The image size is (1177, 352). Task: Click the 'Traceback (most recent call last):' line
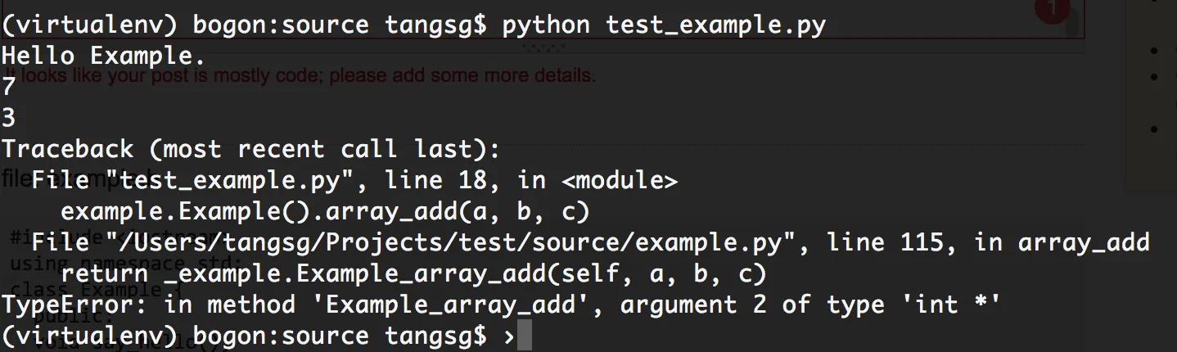tap(250, 150)
